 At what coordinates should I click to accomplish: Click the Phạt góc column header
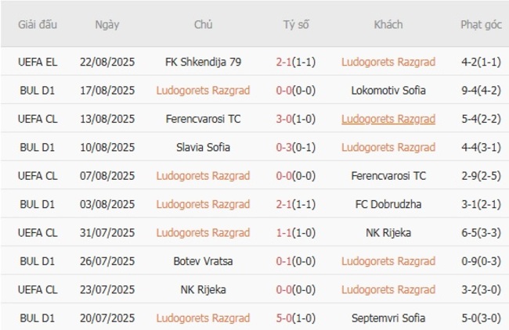[481, 24]
